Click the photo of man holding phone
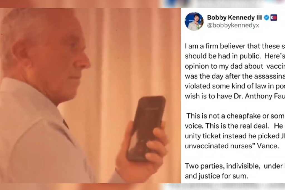Image resolution: width=285 pixels, height=190 pixels. coord(90,95)
